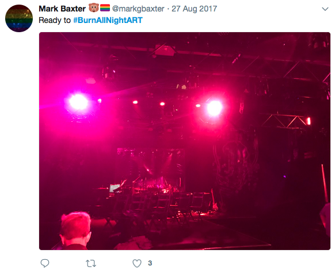Image resolution: width=335 pixels, height=273 pixels.
Task: Click the like count number 3
Action: tap(150, 263)
